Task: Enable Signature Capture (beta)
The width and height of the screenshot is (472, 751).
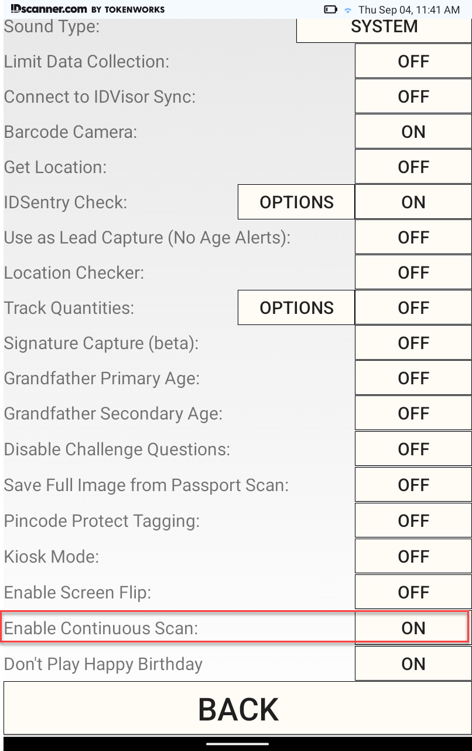Action: coord(413,343)
